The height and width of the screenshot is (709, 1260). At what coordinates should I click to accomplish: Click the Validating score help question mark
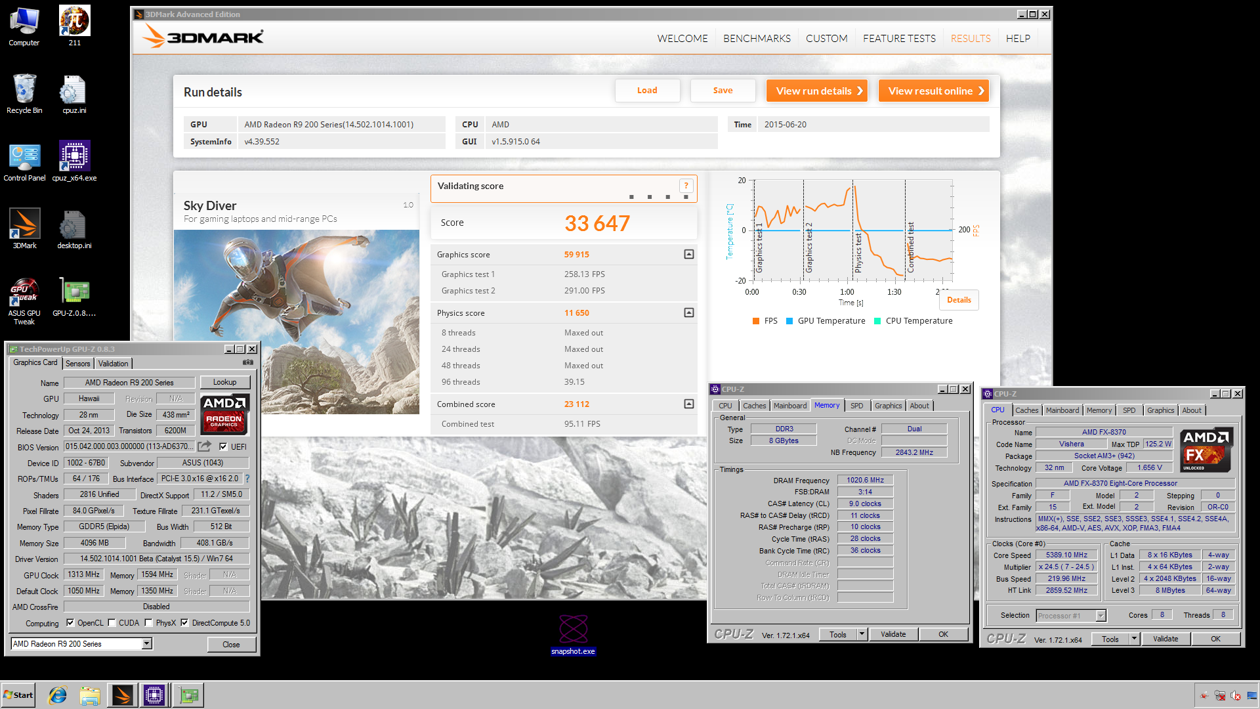(x=686, y=186)
